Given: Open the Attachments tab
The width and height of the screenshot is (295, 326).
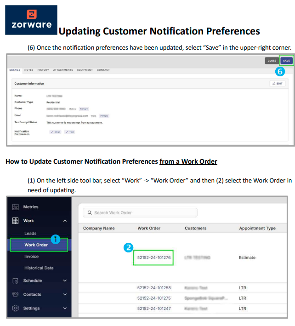Looking at the screenshot, I should click(x=63, y=70).
